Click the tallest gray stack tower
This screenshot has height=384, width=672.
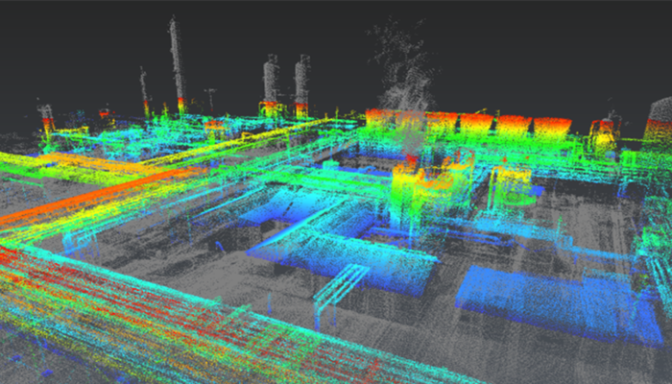(177, 62)
